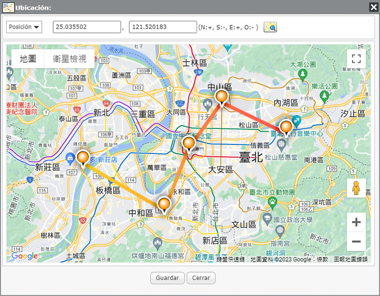Screen dimensions: 380x296
Task: Select the marker near 中山區
Action: pos(221,98)
